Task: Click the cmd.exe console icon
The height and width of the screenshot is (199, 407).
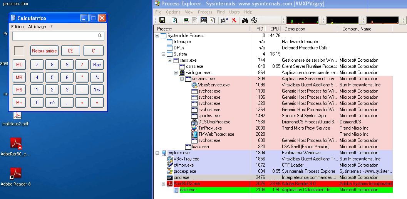Action: pos(170,177)
